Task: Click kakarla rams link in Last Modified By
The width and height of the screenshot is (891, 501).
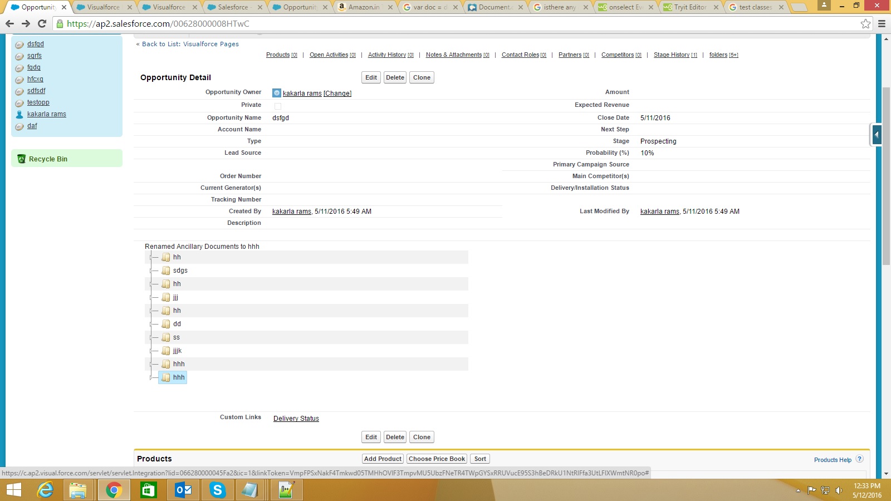Action: (660, 212)
